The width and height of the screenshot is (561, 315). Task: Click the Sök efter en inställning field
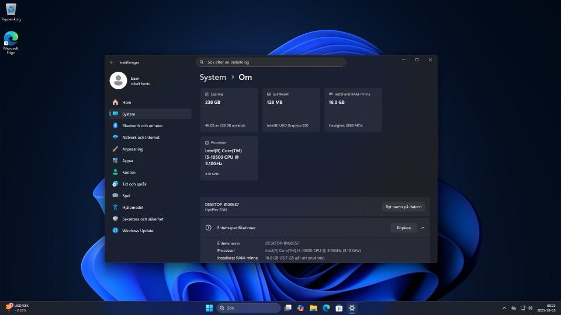pyautogui.click(x=271, y=62)
